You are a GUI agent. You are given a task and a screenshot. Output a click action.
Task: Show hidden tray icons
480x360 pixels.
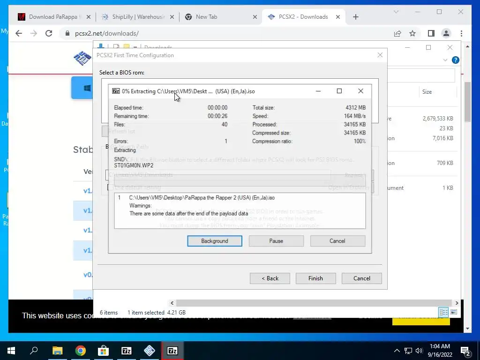click(x=397, y=351)
